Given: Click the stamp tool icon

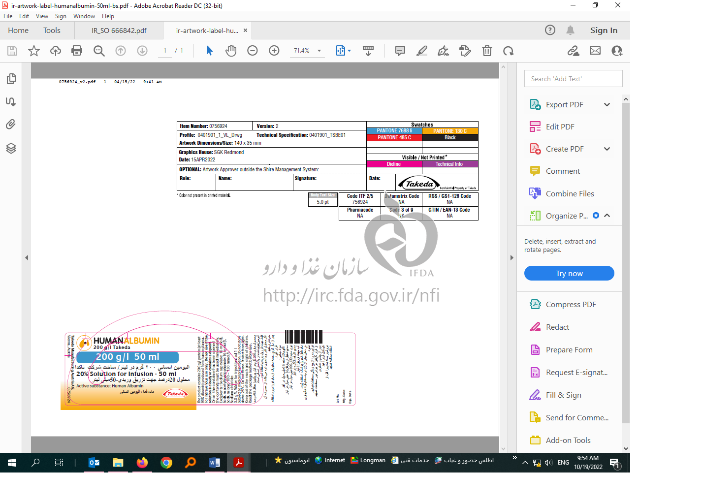Looking at the screenshot, I should pos(465,51).
